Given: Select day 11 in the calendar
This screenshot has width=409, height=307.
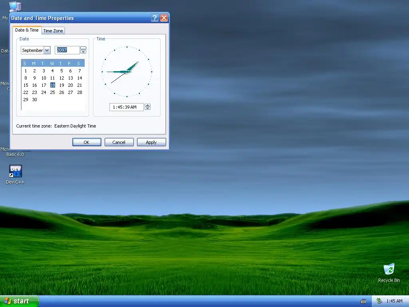Looking at the screenshot, I should 52,78.
